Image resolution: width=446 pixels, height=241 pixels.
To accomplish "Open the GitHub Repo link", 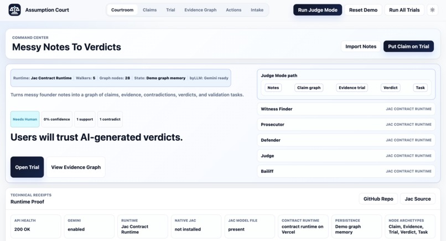I will tap(378, 199).
